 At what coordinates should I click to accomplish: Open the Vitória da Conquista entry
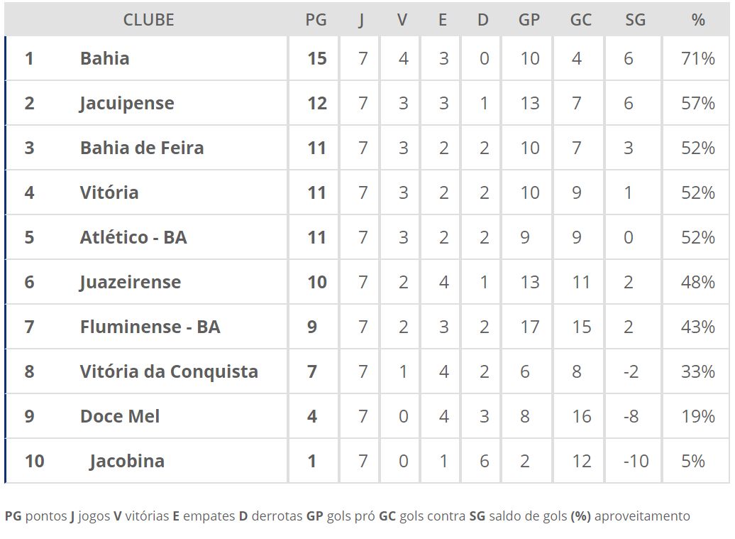click(x=169, y=371)
